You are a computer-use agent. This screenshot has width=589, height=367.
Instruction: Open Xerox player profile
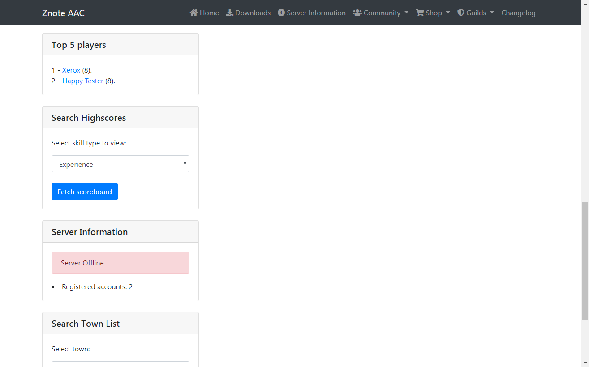[x=71, y=70]
